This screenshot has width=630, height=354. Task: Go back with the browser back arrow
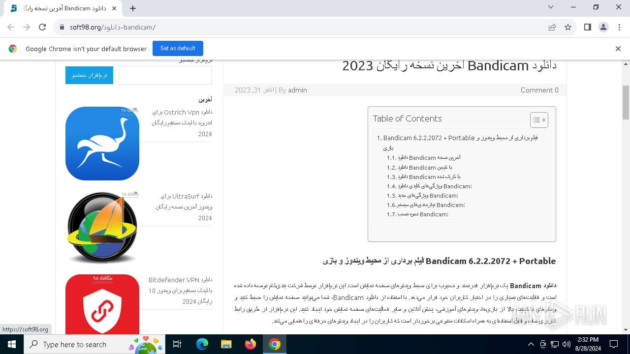point(11,27)
